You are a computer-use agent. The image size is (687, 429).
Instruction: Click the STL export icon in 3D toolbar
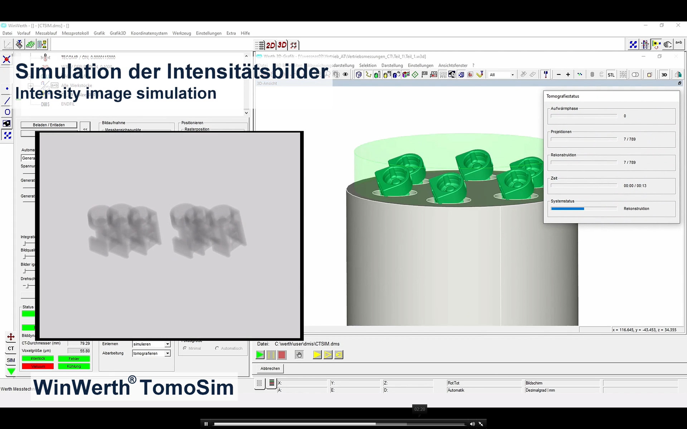pos(611,75)
